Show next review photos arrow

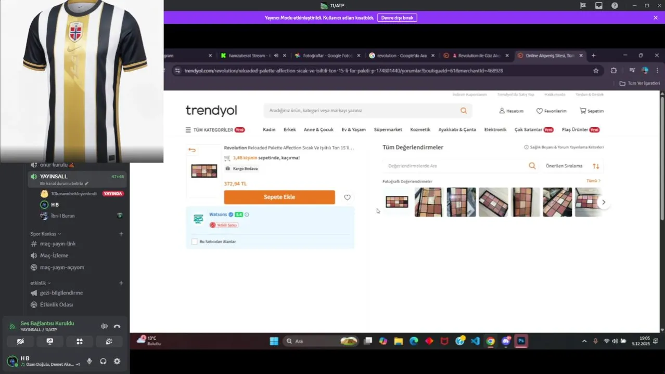click(x=604, y=202)
